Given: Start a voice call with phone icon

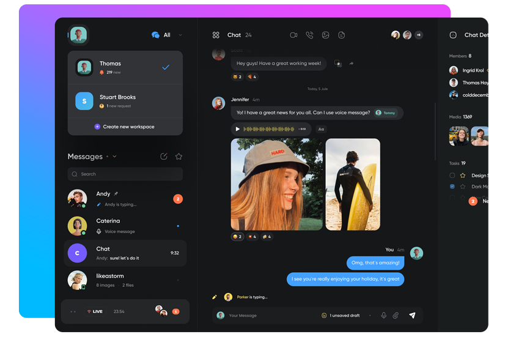Looking at the screenshot, I should point(309,35).
